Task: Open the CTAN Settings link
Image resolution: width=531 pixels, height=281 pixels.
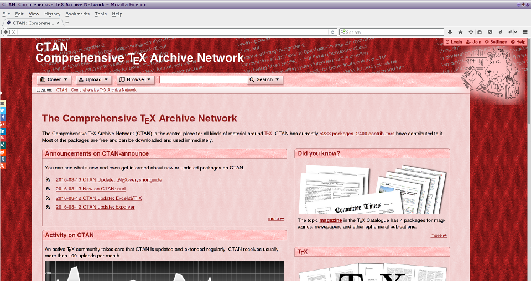Action: click(496, 42)
